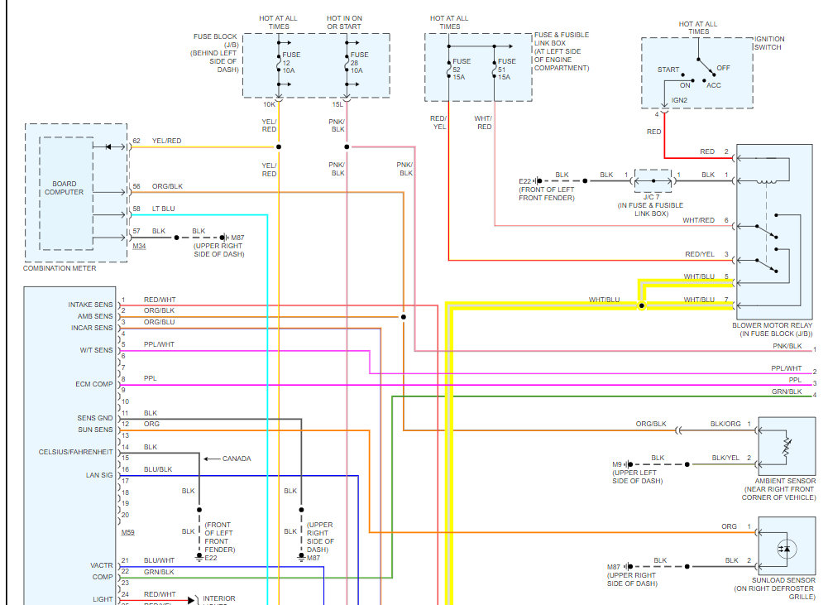Click the resistor symbol inside the ambient sensor
Screen dimensions: 828x605
tap(787, 447)
